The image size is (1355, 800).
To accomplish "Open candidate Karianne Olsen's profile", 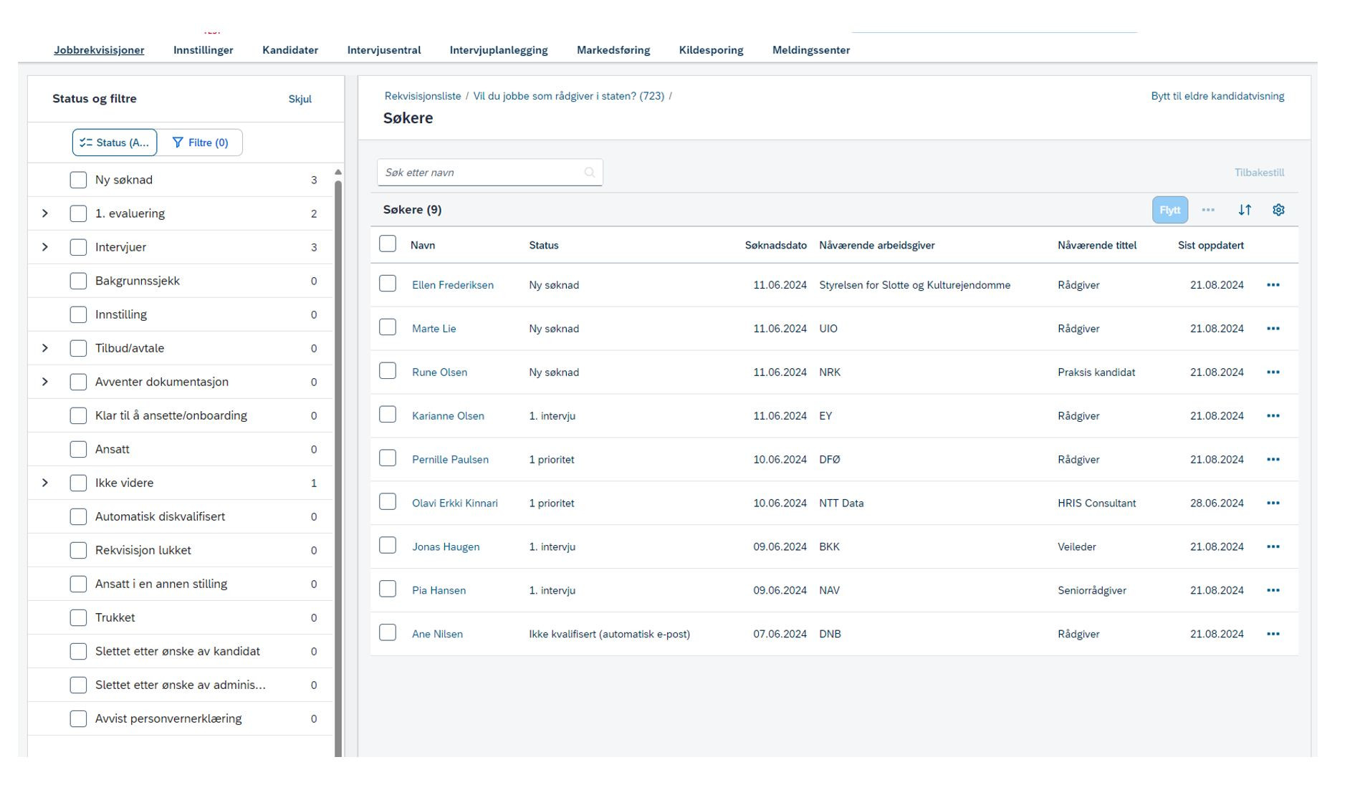I will pos(448,416).
